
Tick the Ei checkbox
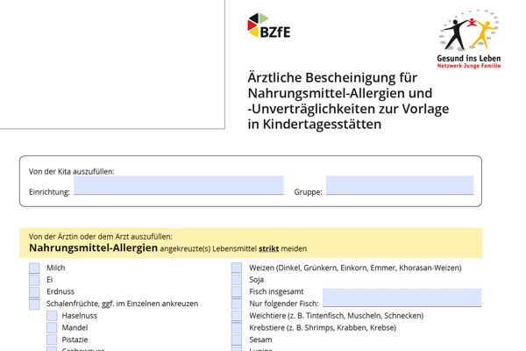coord(34,280)
